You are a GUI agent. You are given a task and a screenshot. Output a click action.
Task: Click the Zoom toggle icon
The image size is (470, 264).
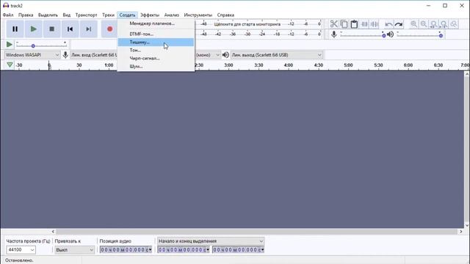tap(454, 24)
